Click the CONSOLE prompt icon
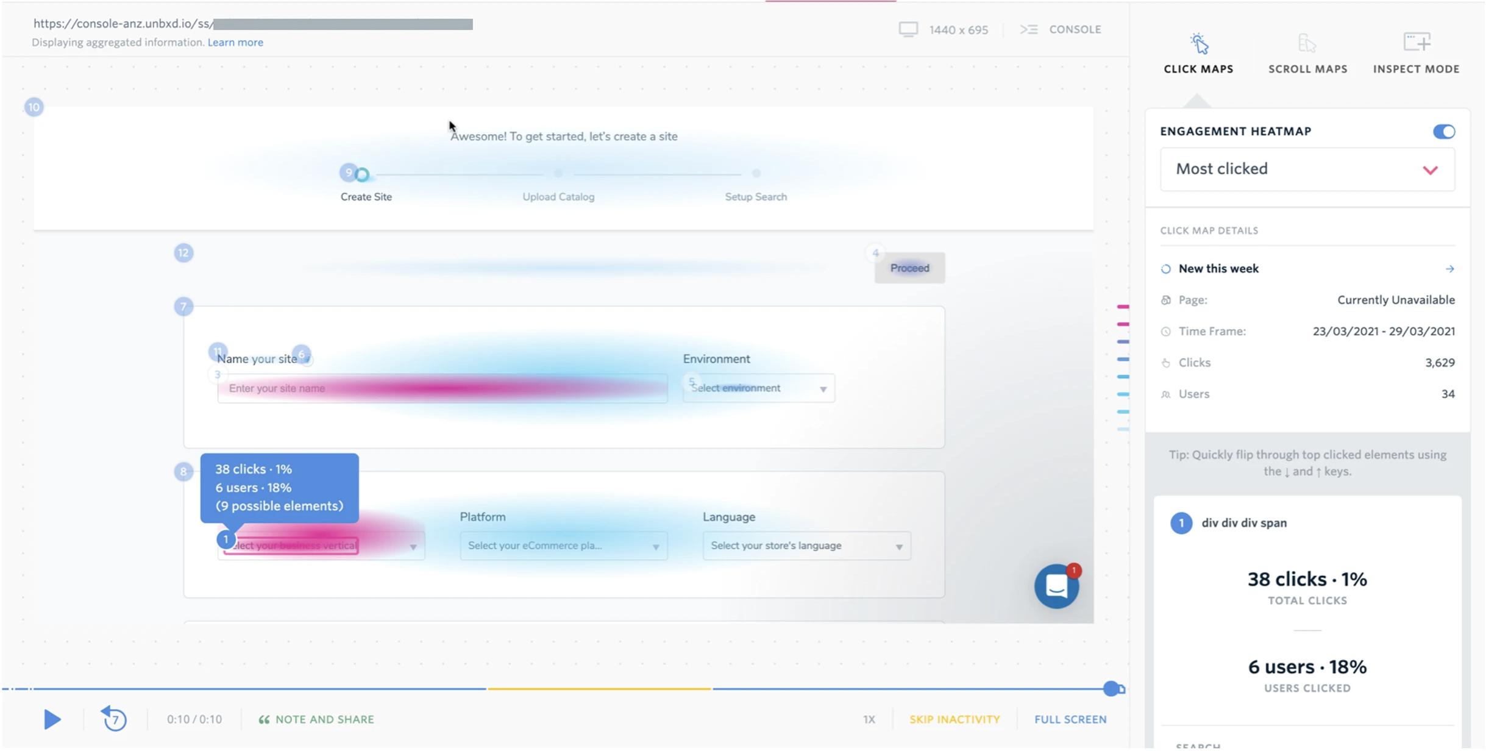Image resolution: width=1486 pixels, height=751 pixels. tap(1029, 29)
